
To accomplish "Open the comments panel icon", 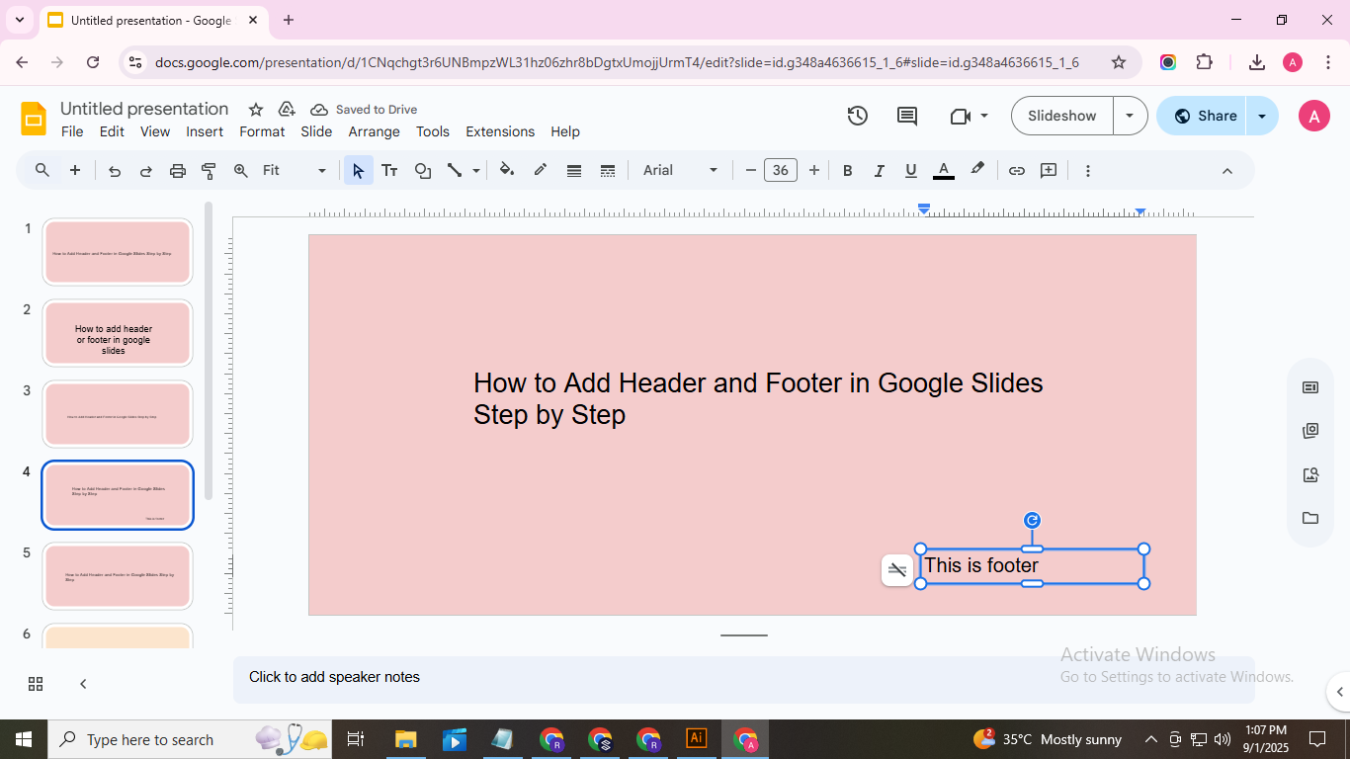I will [x=906, y=116].
